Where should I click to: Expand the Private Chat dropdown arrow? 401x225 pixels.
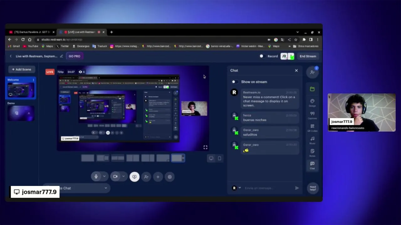[x=106, y=188]
